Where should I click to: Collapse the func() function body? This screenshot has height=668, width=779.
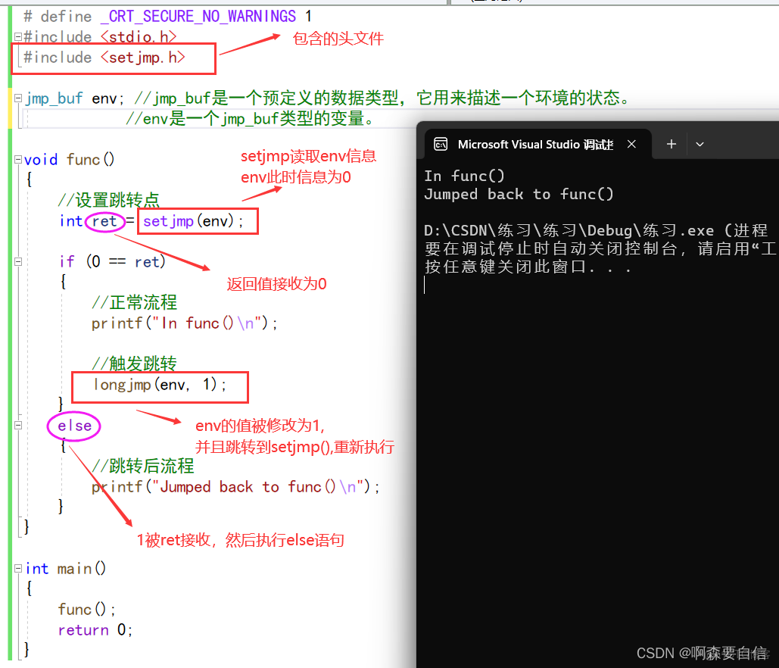[x=17, y=159]
